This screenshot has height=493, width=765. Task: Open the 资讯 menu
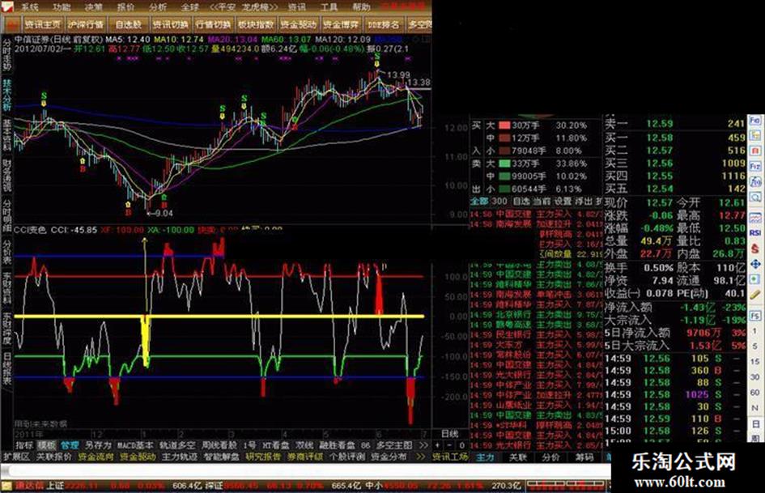point(296,6)
